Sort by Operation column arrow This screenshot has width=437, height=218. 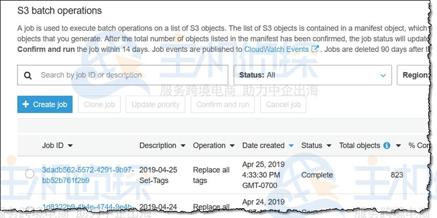[x=232, y=146]
